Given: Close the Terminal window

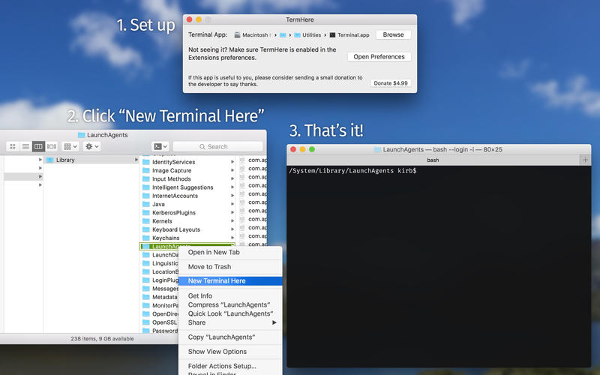Looking at the screenshot, I should pos(293,149).
